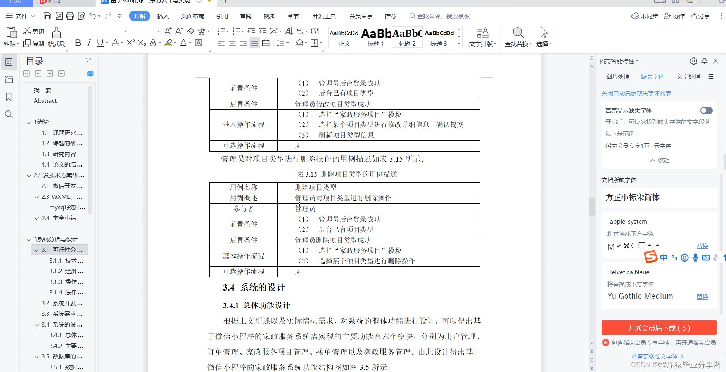The width and height of the screenshot is (726, 372).
Task: Align paragraph text right
Action: tap(244, 43)
